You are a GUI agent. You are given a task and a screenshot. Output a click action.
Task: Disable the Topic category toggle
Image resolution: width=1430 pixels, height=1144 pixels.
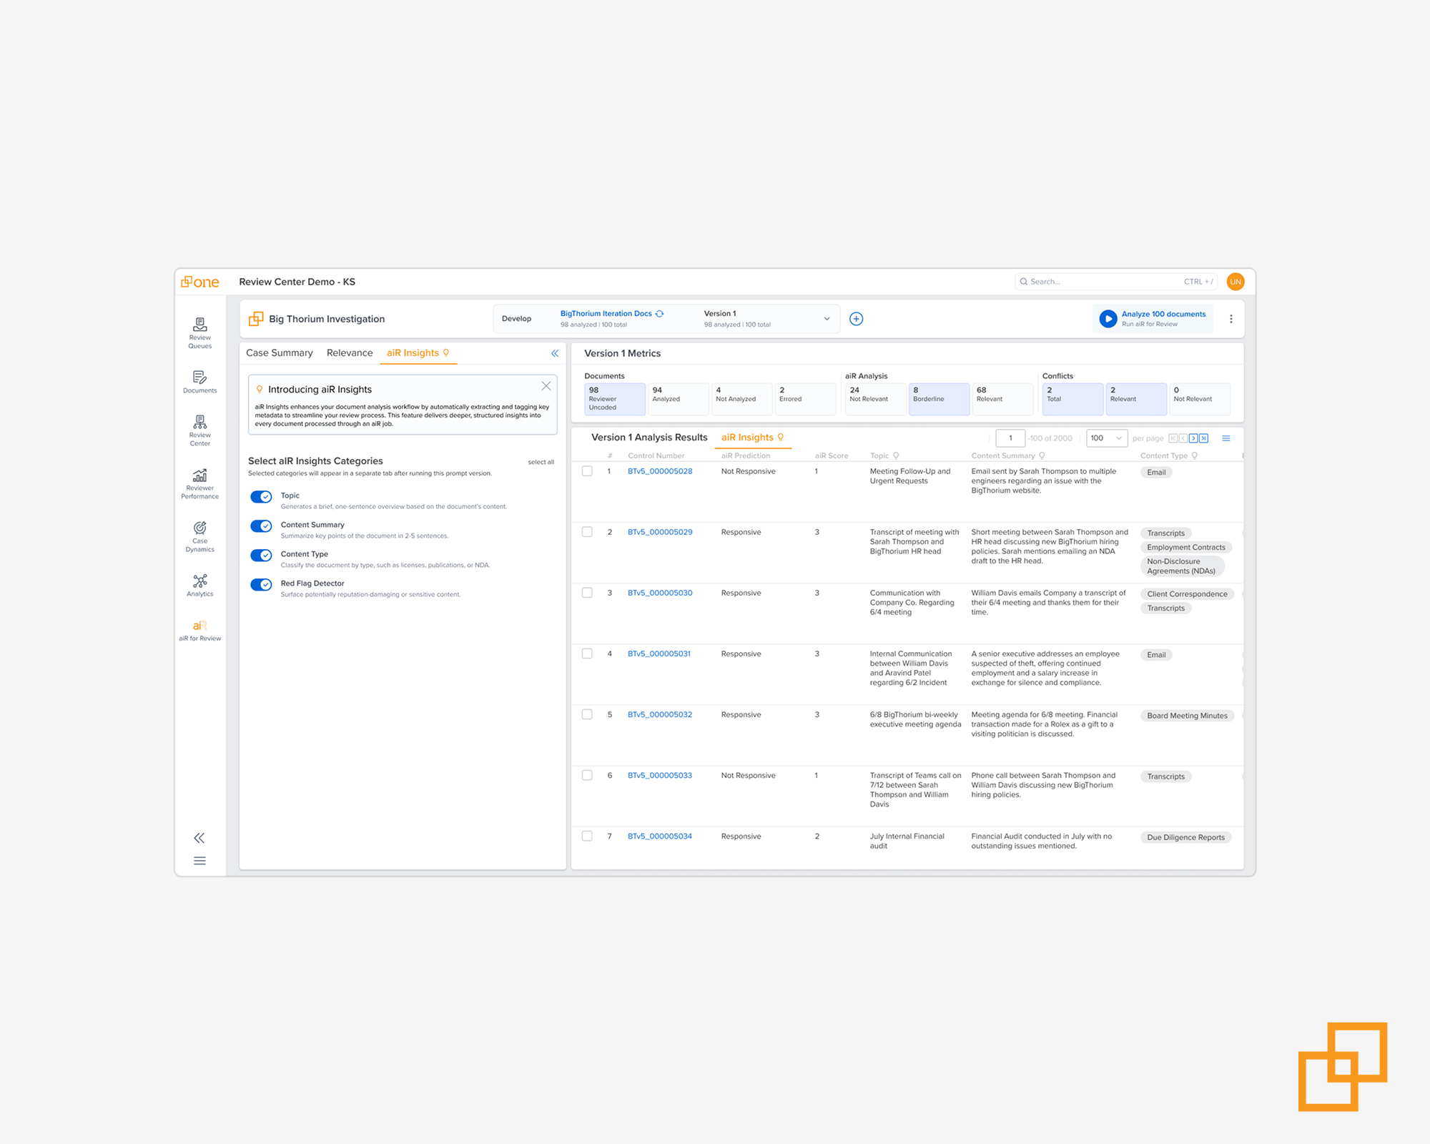[x=261, y=497]
